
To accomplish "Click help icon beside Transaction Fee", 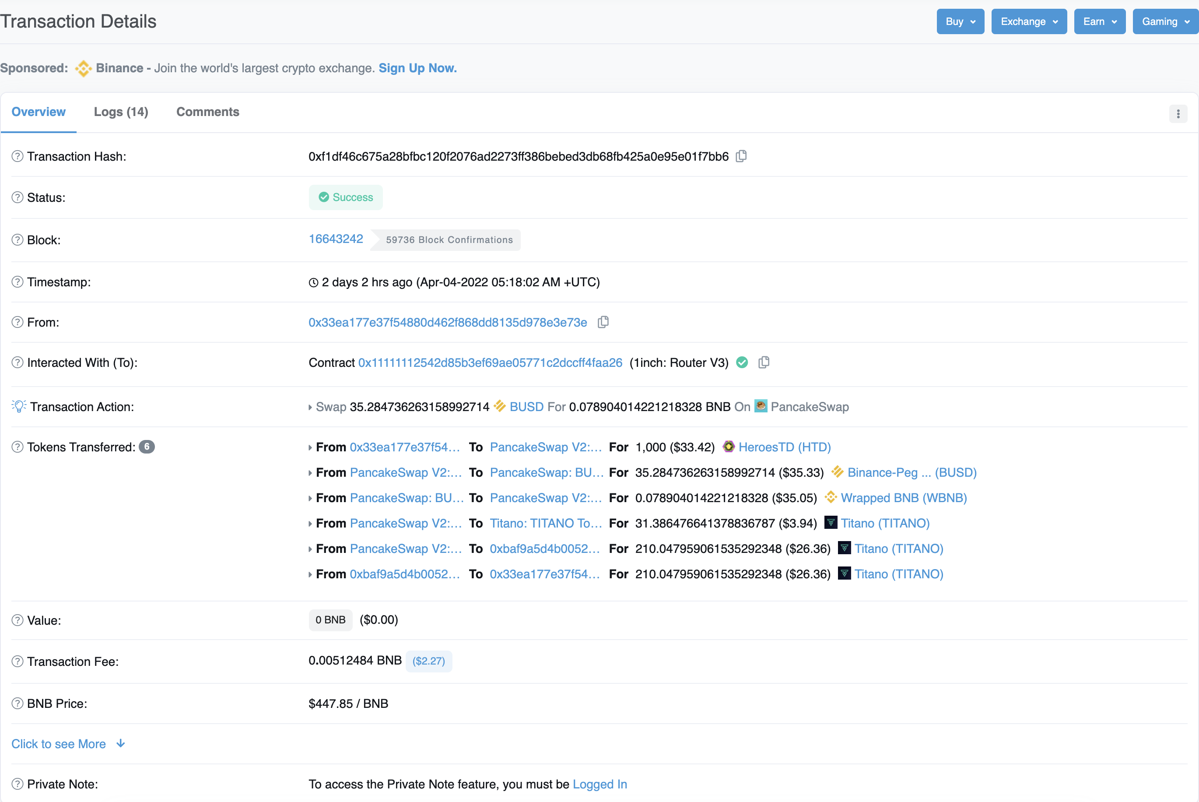I will tap(18, 661).
